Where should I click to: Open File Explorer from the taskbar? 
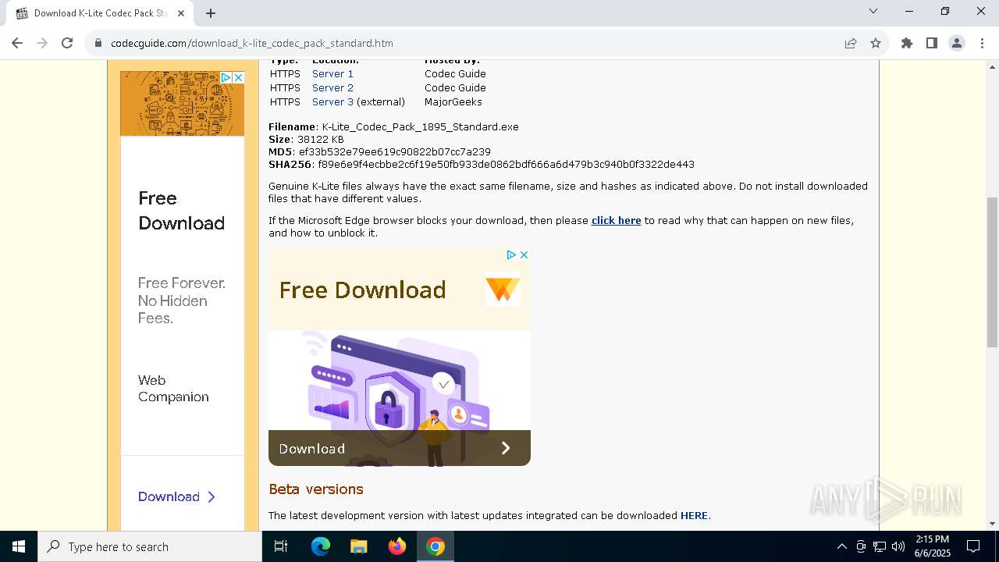click(x=359, y=546)
